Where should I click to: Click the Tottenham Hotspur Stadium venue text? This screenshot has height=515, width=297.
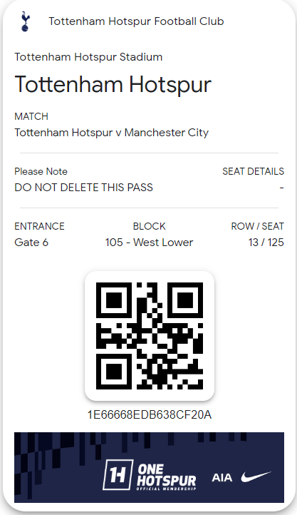pyautogui.click(x=88, y=57)
